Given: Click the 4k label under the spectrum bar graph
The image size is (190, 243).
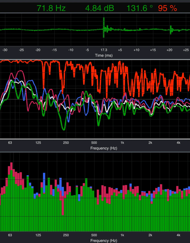Looking at the screenshot, I should click(179, 235).
